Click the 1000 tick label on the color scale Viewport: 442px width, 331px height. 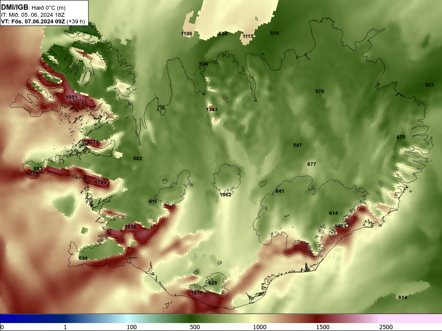click(259, 327)
